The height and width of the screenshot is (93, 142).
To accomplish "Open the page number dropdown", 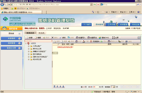I will [114, 87].
